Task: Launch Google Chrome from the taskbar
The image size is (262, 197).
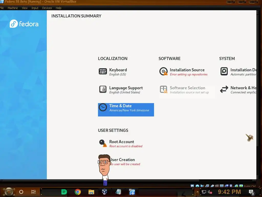Action: [78, 192]
